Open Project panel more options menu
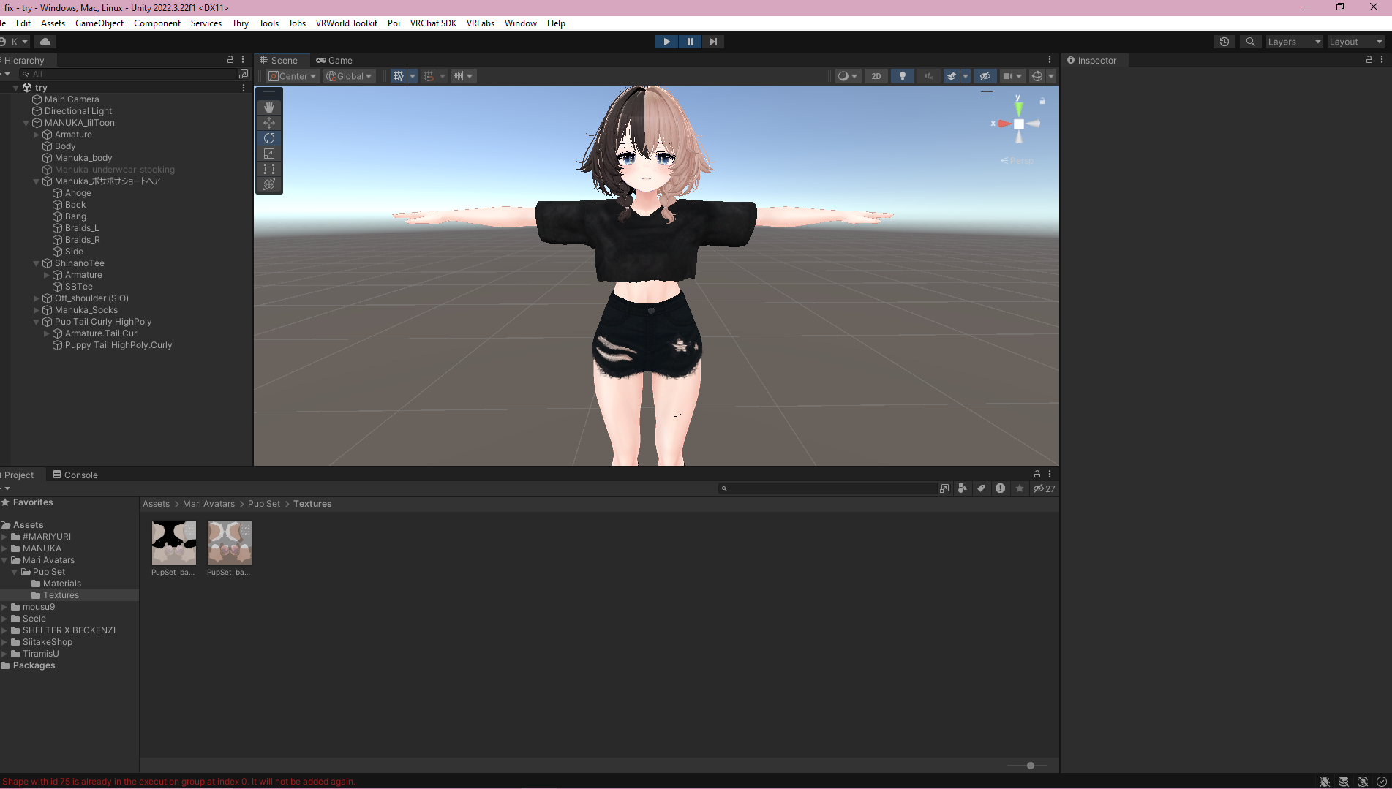 click(x=1050, y=474)
